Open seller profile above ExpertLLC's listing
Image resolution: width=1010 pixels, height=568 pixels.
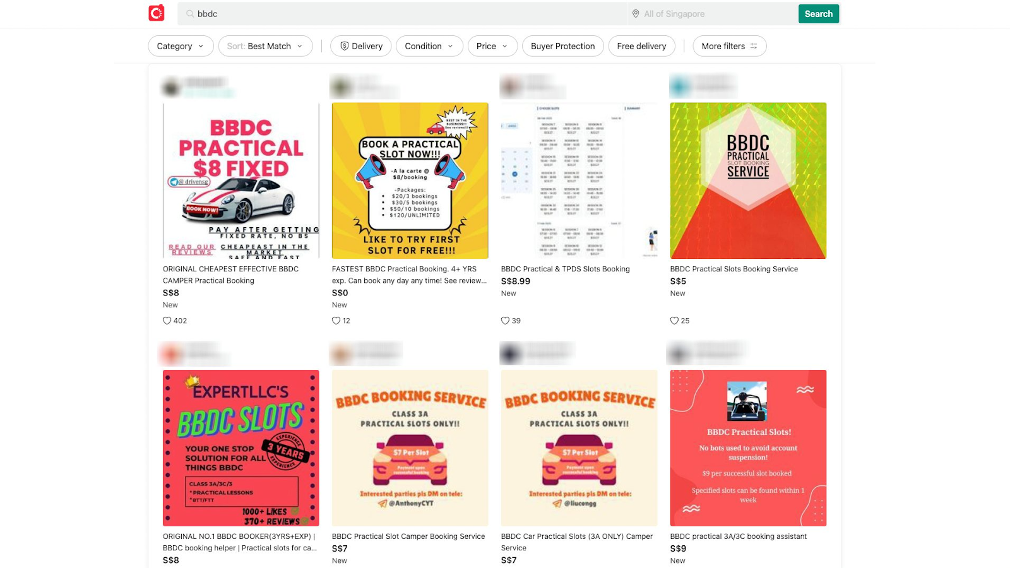point(194,354)
